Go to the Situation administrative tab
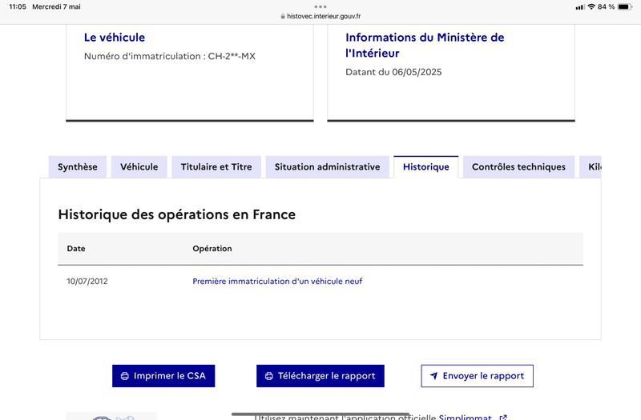The width and height of the screenshot is (641, 420). click(327, 167)
